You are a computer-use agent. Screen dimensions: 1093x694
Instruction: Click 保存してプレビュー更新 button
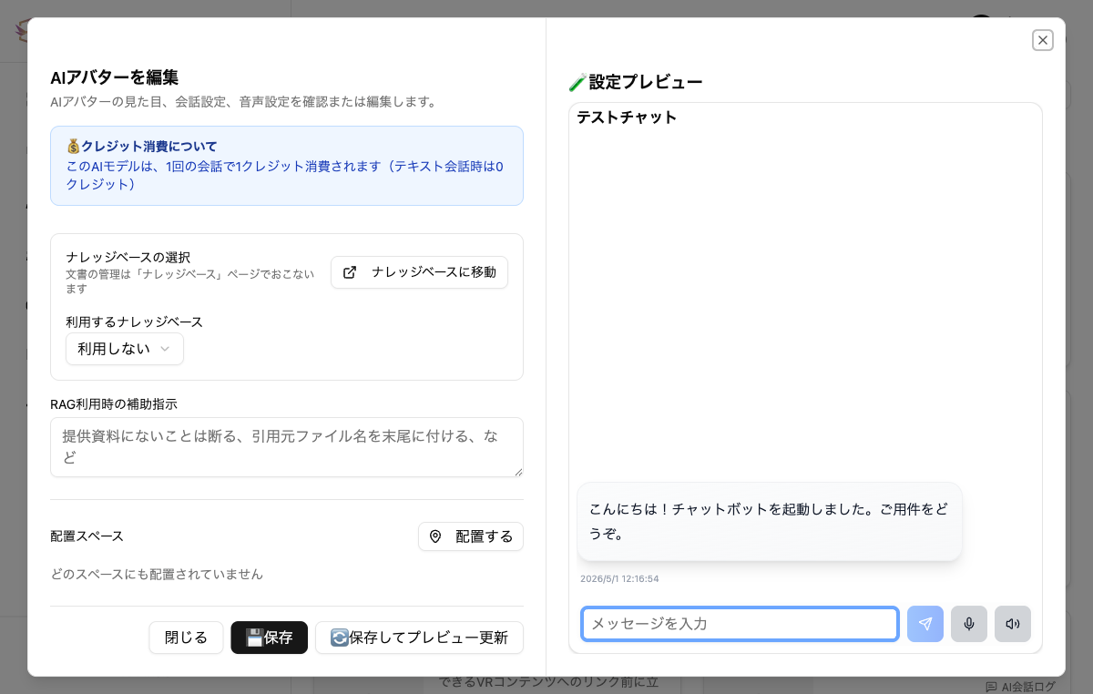[x=419, y=638]
